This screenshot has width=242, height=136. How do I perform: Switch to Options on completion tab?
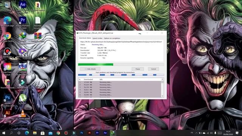(112, 38)
